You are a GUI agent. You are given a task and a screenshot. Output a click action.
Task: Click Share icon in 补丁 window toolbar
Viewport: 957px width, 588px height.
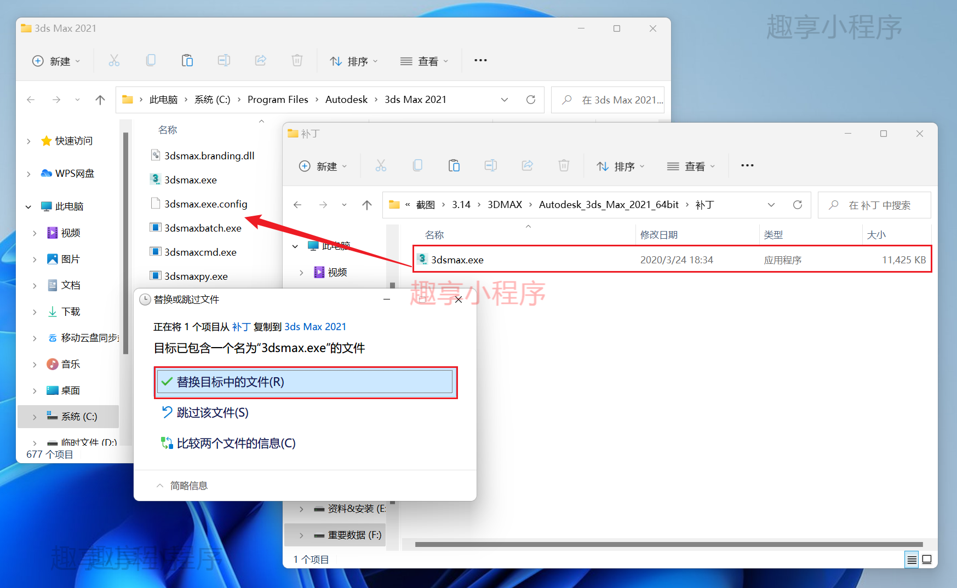pos(528,166)
